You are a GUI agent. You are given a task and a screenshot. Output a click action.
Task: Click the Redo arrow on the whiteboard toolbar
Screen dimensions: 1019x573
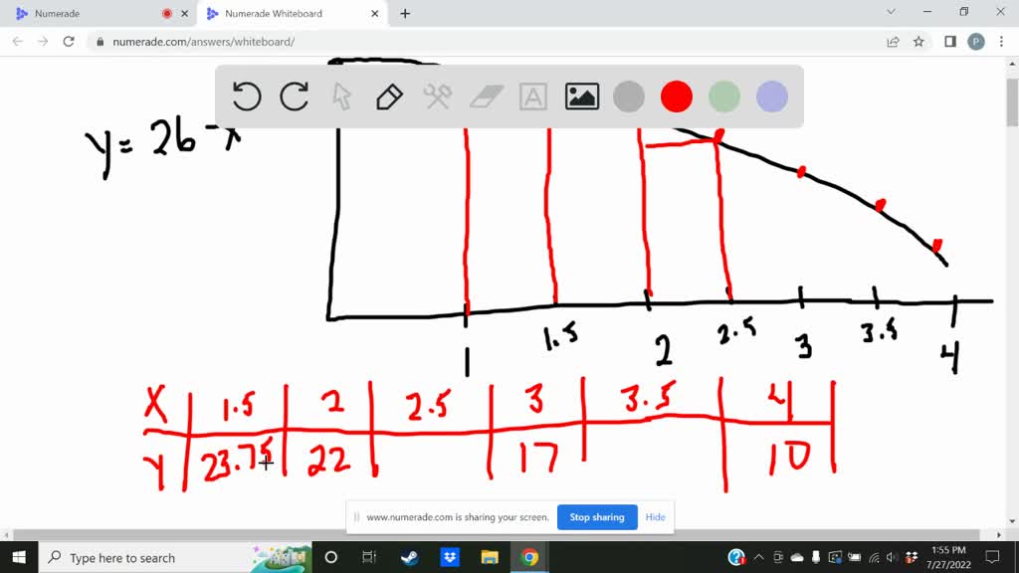[293, 95]
